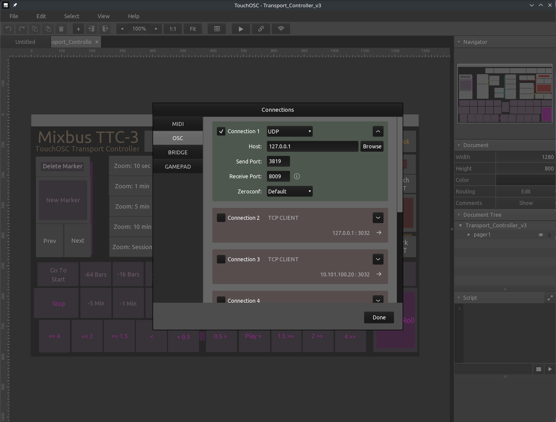
Task: Expand Connection 3 with its chevron
Action: coord(378,259)
